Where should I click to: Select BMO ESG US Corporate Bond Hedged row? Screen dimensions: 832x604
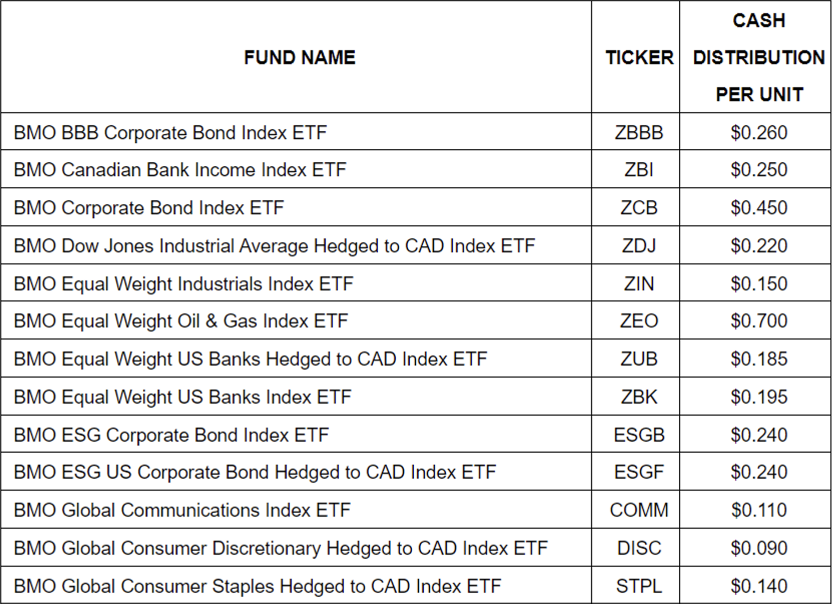[254, 472]
